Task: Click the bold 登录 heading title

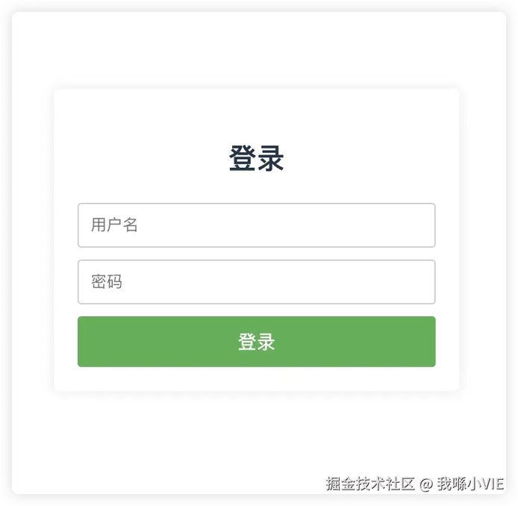Action: coord(256,158)
